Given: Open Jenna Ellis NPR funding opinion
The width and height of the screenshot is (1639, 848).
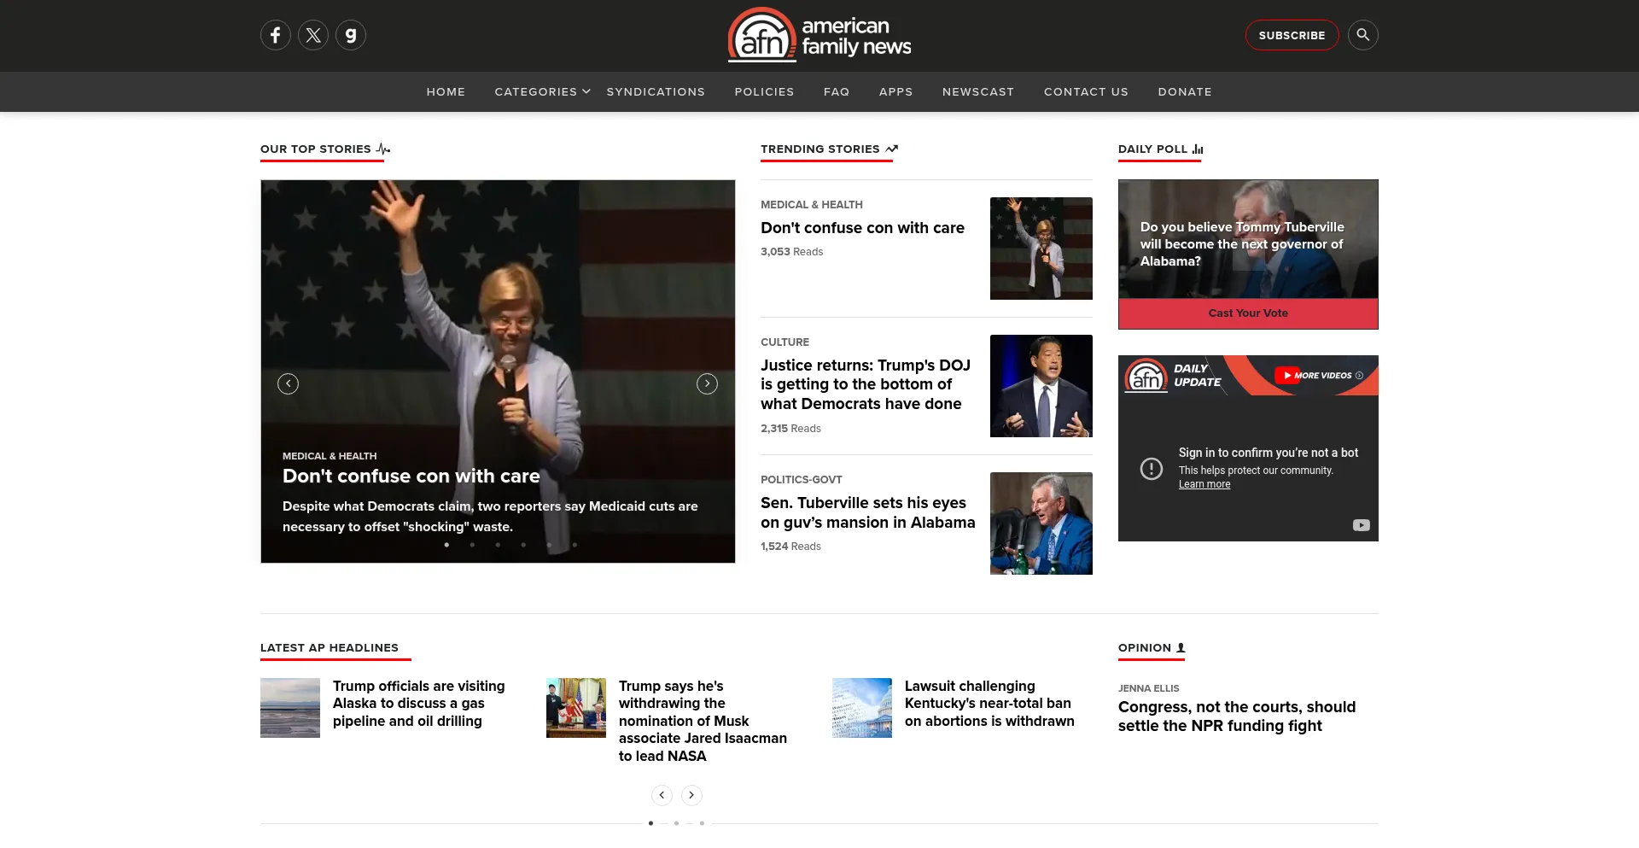Looking at the screenshot, I should 1237,716.
